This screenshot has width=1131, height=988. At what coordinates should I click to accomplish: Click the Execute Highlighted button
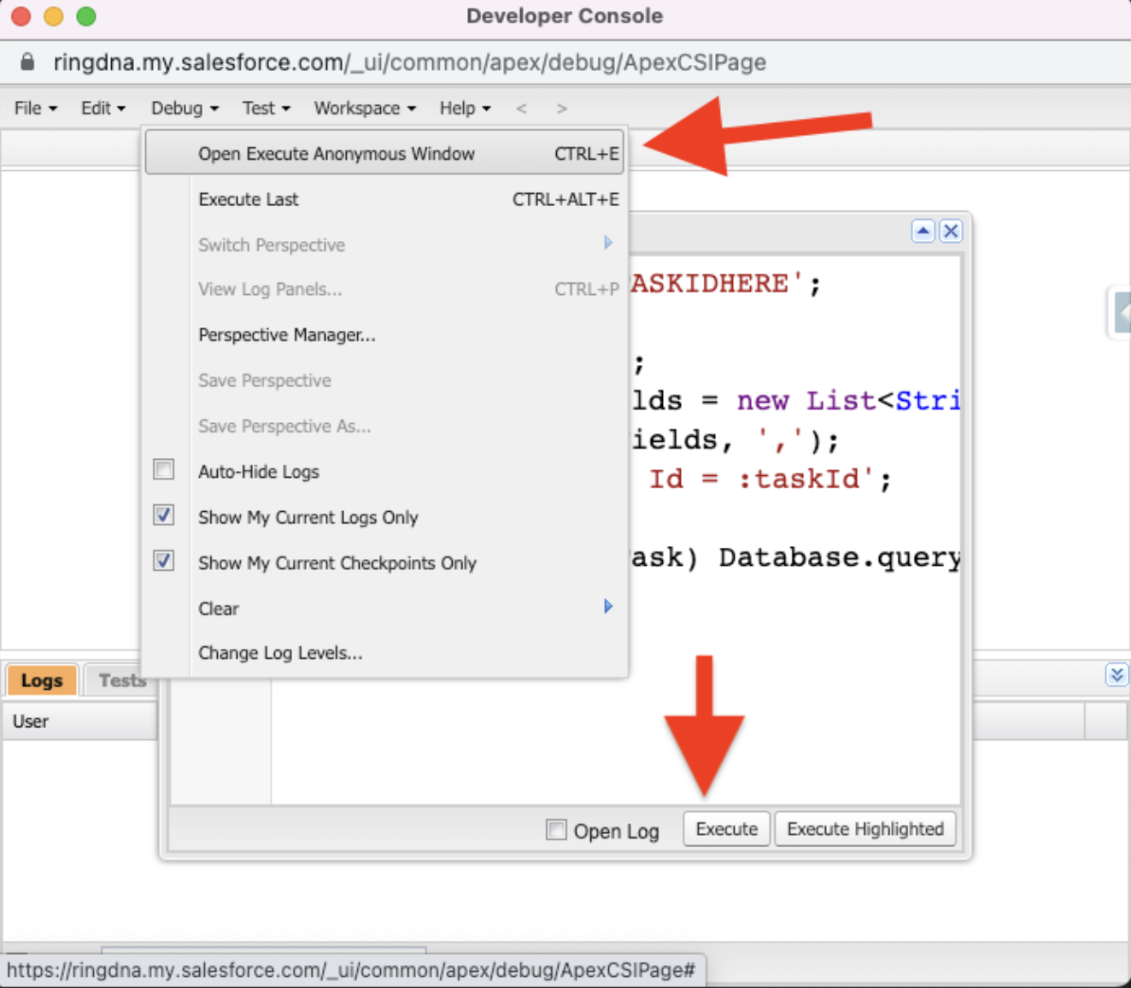click(864, 828)
